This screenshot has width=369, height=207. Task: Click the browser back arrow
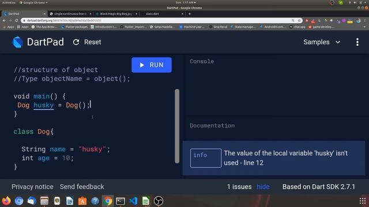pos(5,21)
